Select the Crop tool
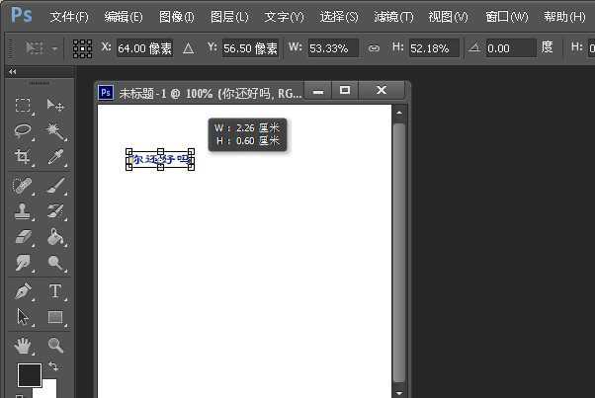Image resolution: width=595 pixels, height=398 pixels. click(x=23, y=157)
